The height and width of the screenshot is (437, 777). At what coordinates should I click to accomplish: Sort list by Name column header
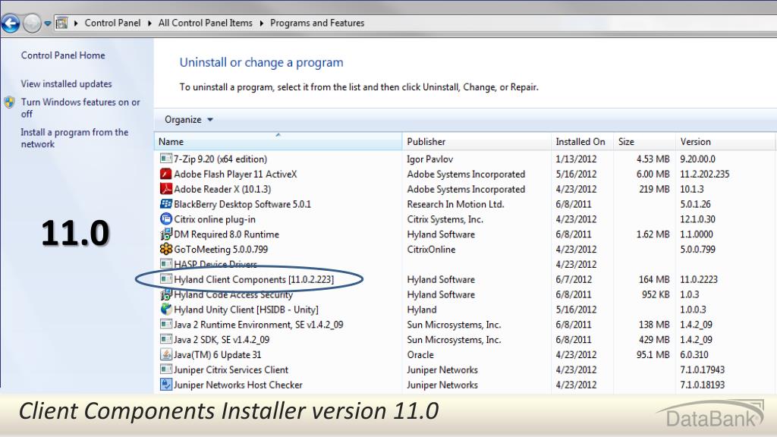coord(278,141)
